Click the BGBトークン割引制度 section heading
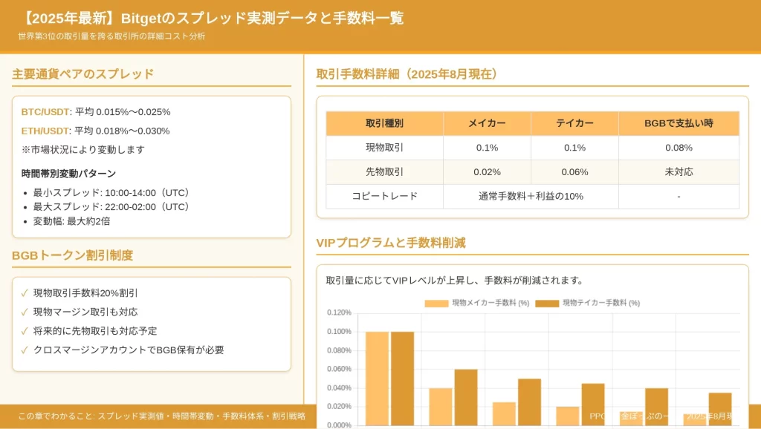The image size is (761, 429). click(72, 255)
